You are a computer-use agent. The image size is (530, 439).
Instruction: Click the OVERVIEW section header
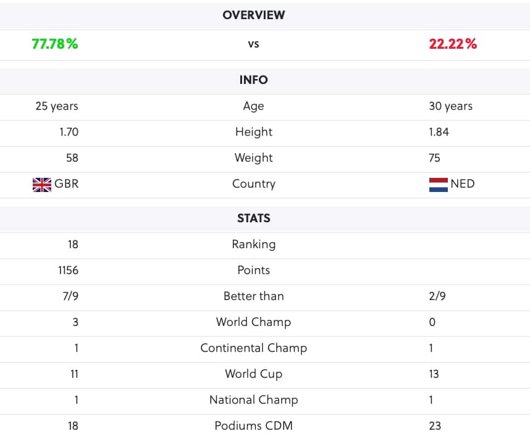tap(253, 15)
